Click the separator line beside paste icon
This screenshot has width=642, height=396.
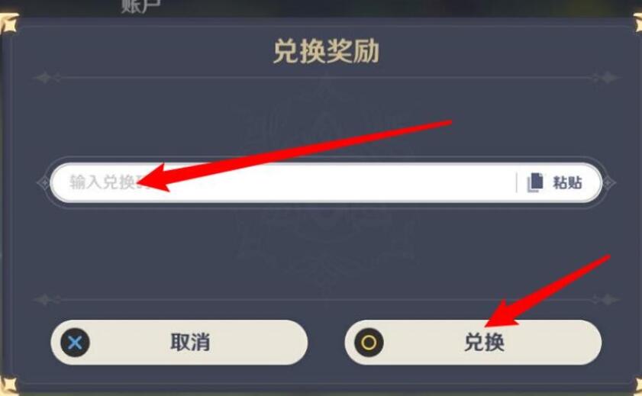pos(516,182)
